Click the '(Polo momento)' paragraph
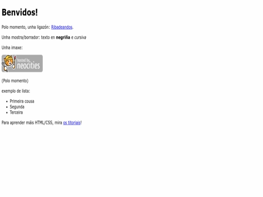Screen dimensions: 263x197 tap(15, 81)
